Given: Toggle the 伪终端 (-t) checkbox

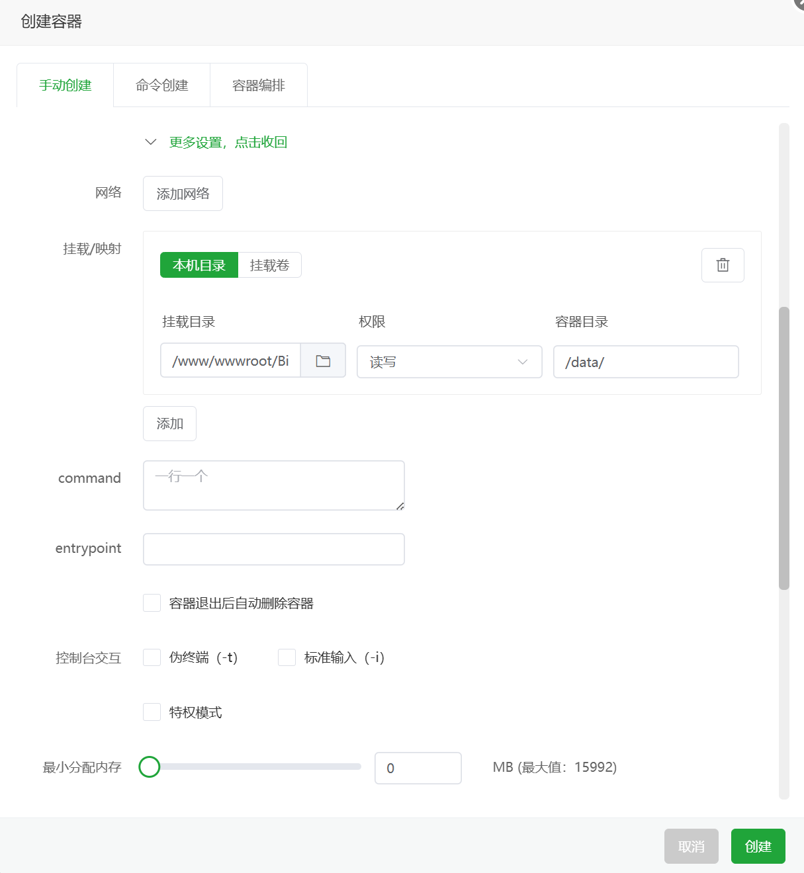Looking at the screenshot, I should tap(152, 657).
